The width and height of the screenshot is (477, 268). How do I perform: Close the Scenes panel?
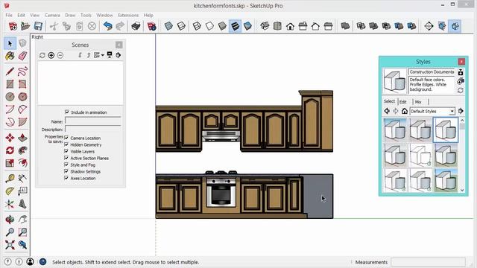point(119,45)
